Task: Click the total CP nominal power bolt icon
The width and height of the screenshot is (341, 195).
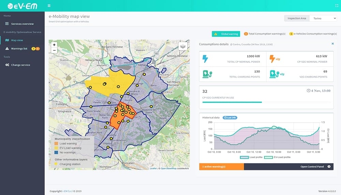Action: 205,59
